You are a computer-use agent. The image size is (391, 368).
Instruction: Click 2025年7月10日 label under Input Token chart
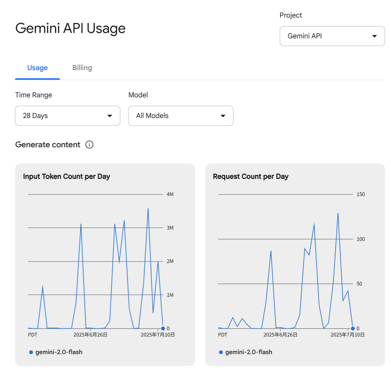158,335
